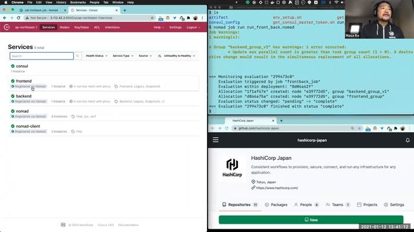The image size is (414, 232).
Task: Click the Consul window address bar
Action: click(x=90, y=18)
